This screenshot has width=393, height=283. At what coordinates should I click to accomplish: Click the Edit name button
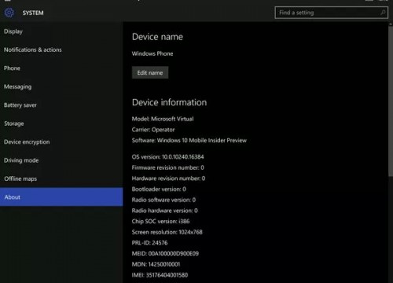point(150,72)
